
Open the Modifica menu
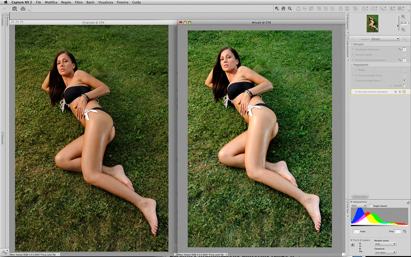coord(51,2)
